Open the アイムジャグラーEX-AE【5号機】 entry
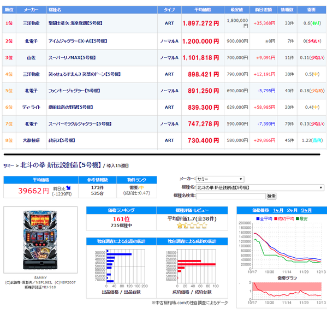The height and width of the screenshot is (314, 327). pos(78,41)
